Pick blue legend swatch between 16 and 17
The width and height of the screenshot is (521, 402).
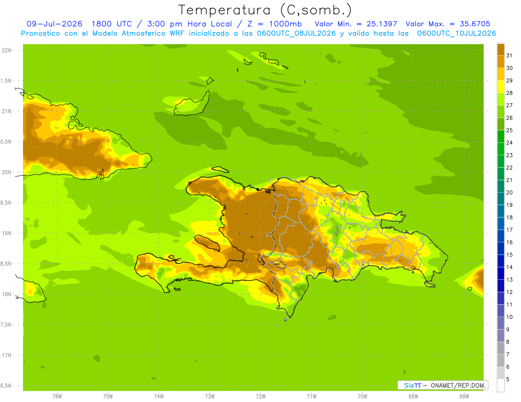501,236
